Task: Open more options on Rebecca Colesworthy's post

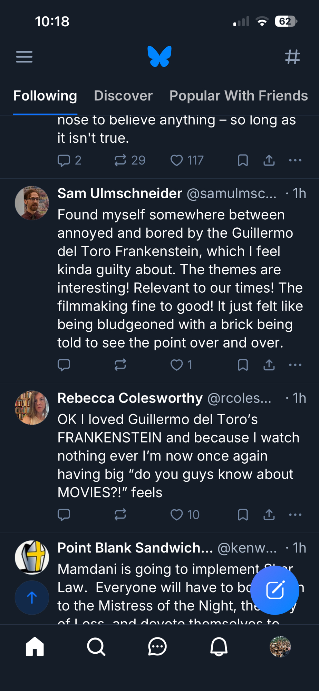Action: coord(295,515)
